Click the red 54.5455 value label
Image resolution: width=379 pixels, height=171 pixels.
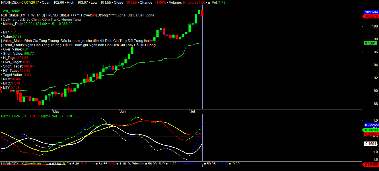point(371,164)
